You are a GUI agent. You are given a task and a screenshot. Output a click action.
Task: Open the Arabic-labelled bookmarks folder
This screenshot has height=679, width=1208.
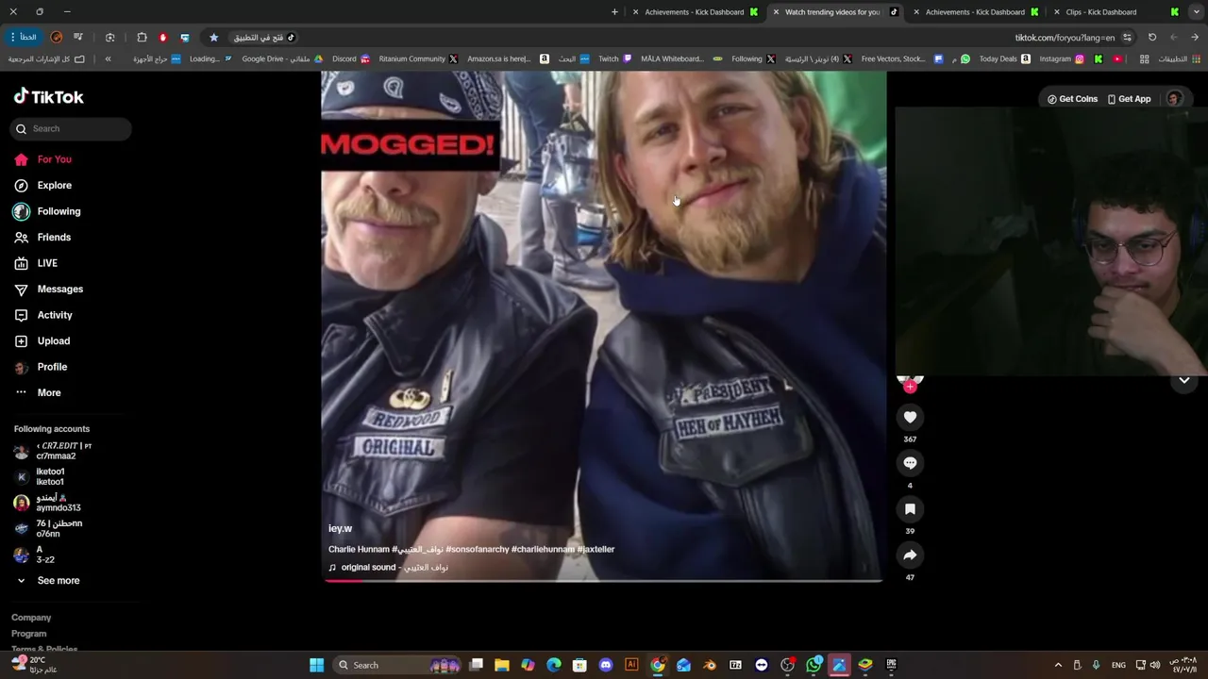click(46, 58)
